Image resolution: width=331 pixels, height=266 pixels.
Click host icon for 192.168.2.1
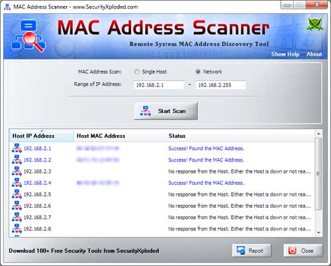[17, 148]
